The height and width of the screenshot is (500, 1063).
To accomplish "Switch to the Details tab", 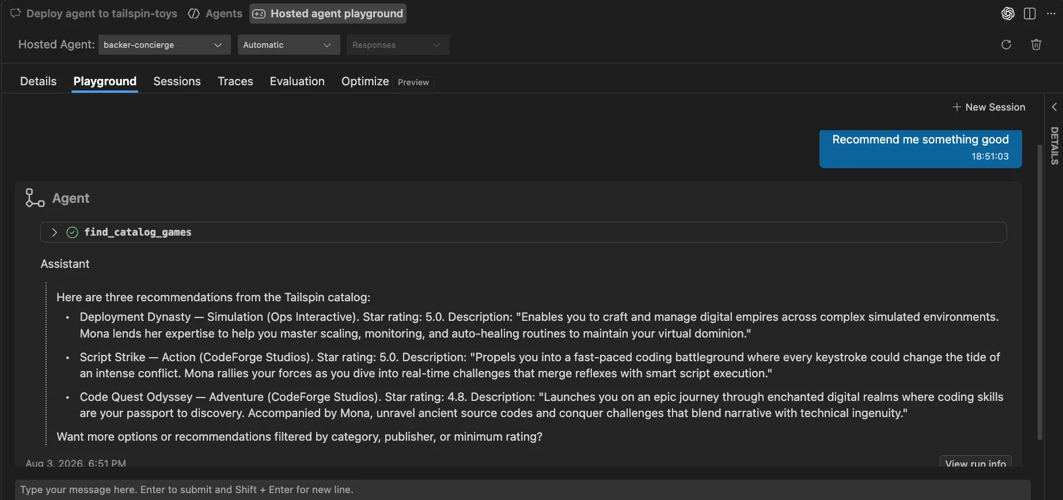I will [39, 81].
